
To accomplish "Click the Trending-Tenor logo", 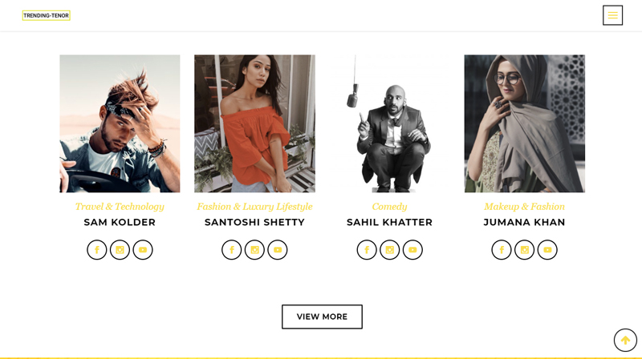I will 47,15.
